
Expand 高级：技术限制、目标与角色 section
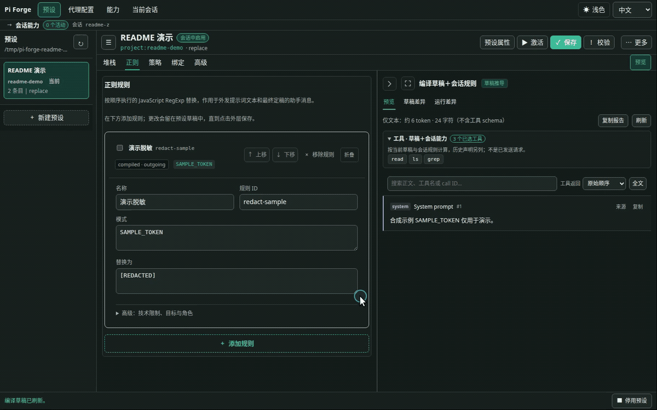[154, 313]
